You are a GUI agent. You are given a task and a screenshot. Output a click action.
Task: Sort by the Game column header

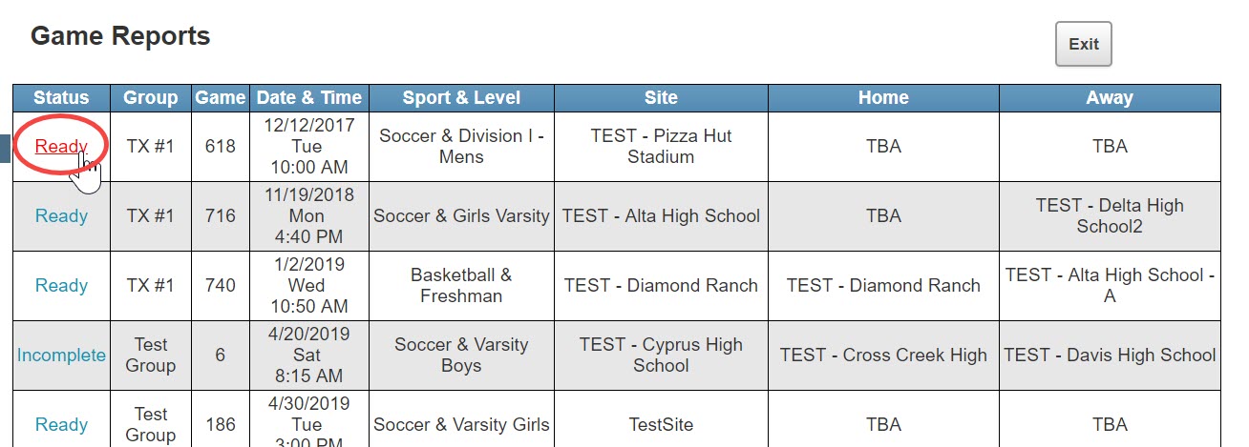click(x=221, y=97)
